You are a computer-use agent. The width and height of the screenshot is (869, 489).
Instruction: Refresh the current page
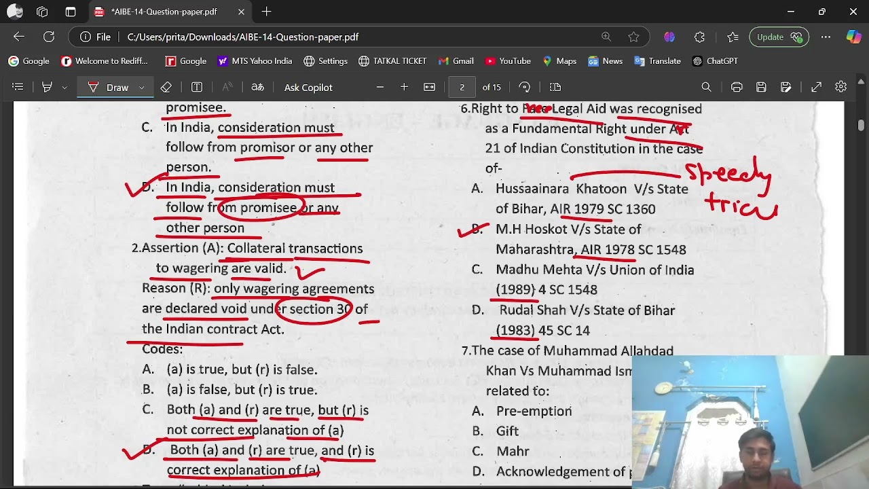click(x=49, y=37)
